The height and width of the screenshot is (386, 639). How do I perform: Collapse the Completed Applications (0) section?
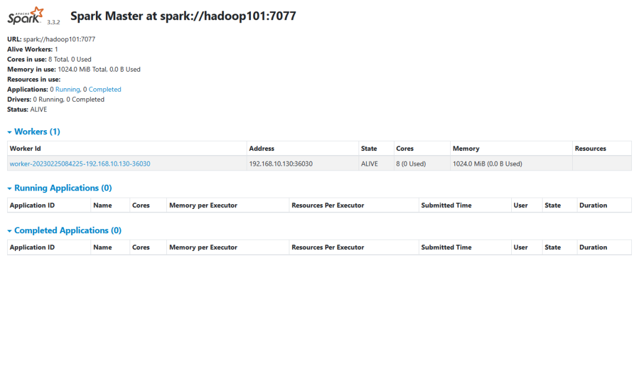click(x=64, y=230)
